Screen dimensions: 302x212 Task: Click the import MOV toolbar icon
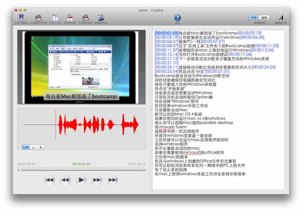pos(21,17)
